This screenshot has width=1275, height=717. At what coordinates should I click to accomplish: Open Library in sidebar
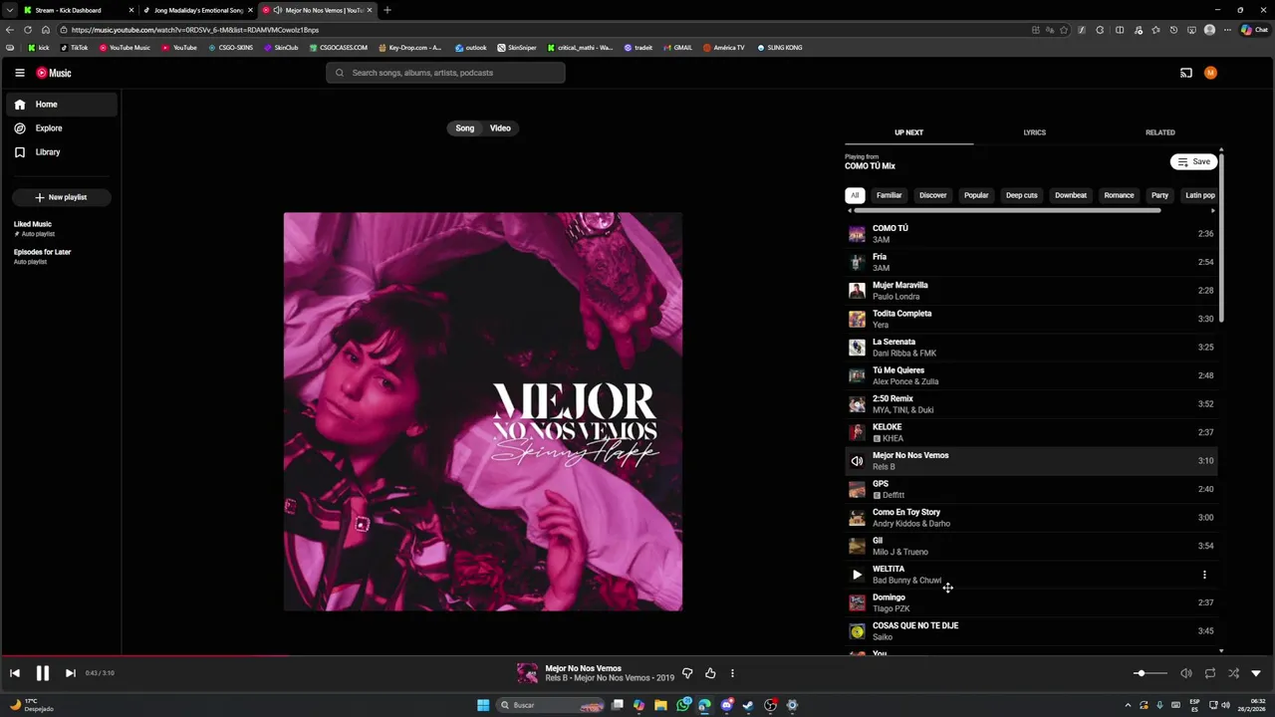pos(62,152)
